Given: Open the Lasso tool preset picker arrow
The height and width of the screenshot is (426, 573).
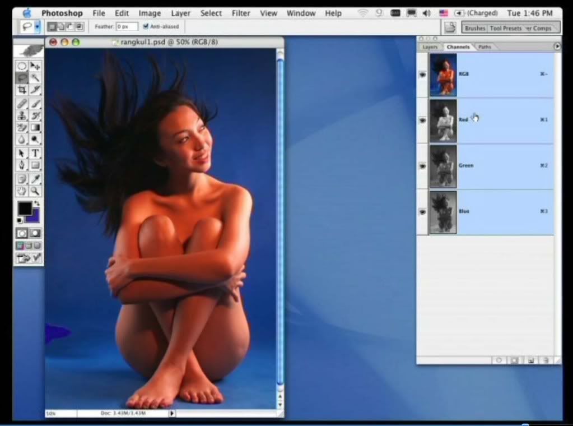Looking at the screenshot, I should point(38,27).
